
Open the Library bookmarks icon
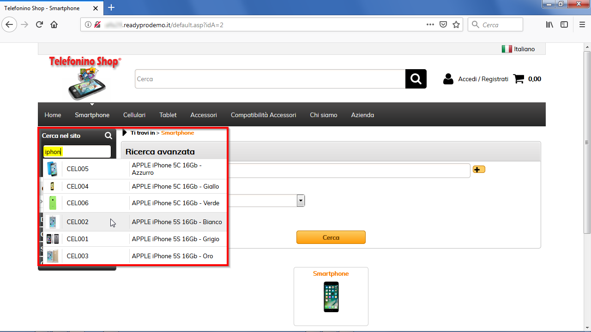[549, 24]
